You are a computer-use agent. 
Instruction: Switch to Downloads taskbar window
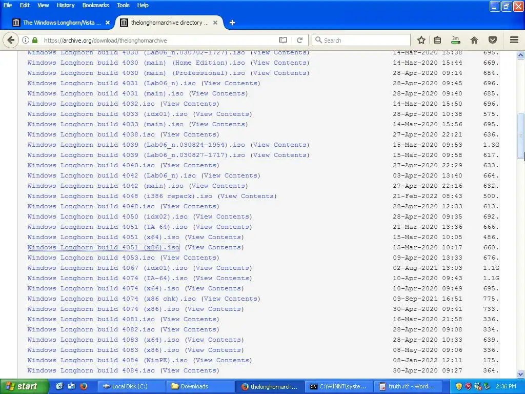tap(200, 386)
